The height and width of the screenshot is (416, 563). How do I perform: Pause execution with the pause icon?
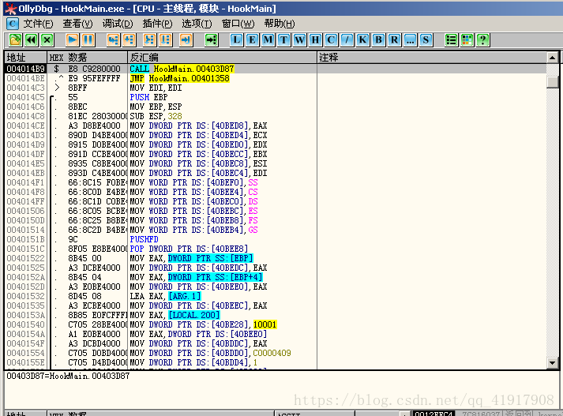point(88,39)
